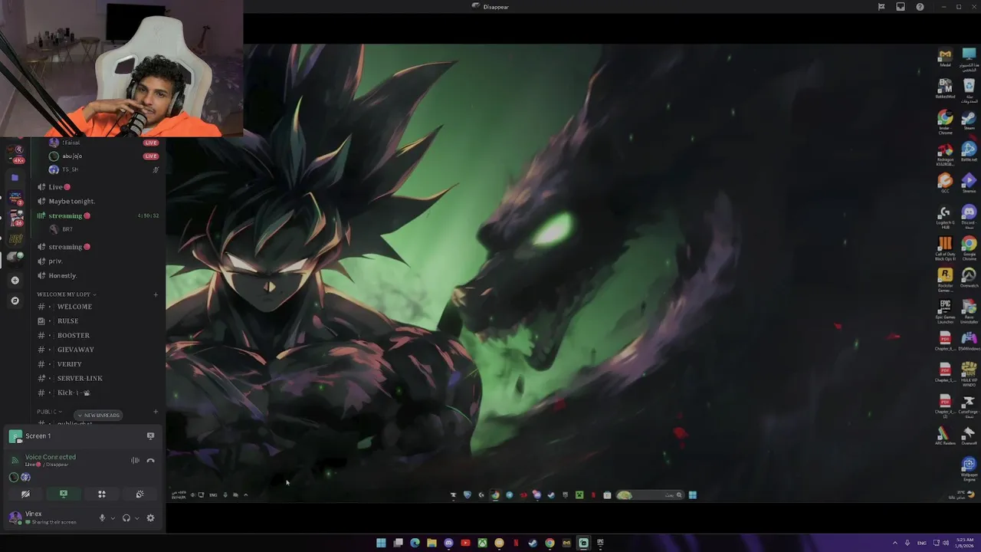Open Google Chrome from taskbar
The height and width of the screenshot is (552, 981).
click(x=550, y=543)
